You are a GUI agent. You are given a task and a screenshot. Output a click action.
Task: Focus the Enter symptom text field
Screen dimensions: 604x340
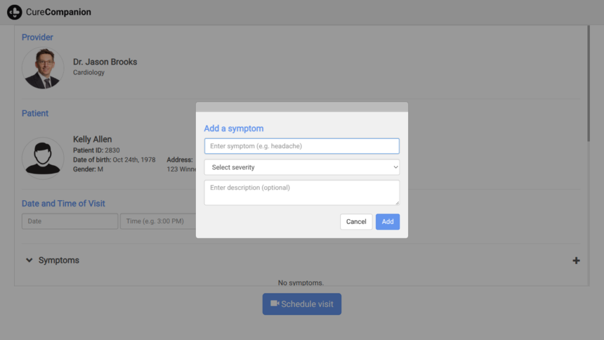click(301, 146)
